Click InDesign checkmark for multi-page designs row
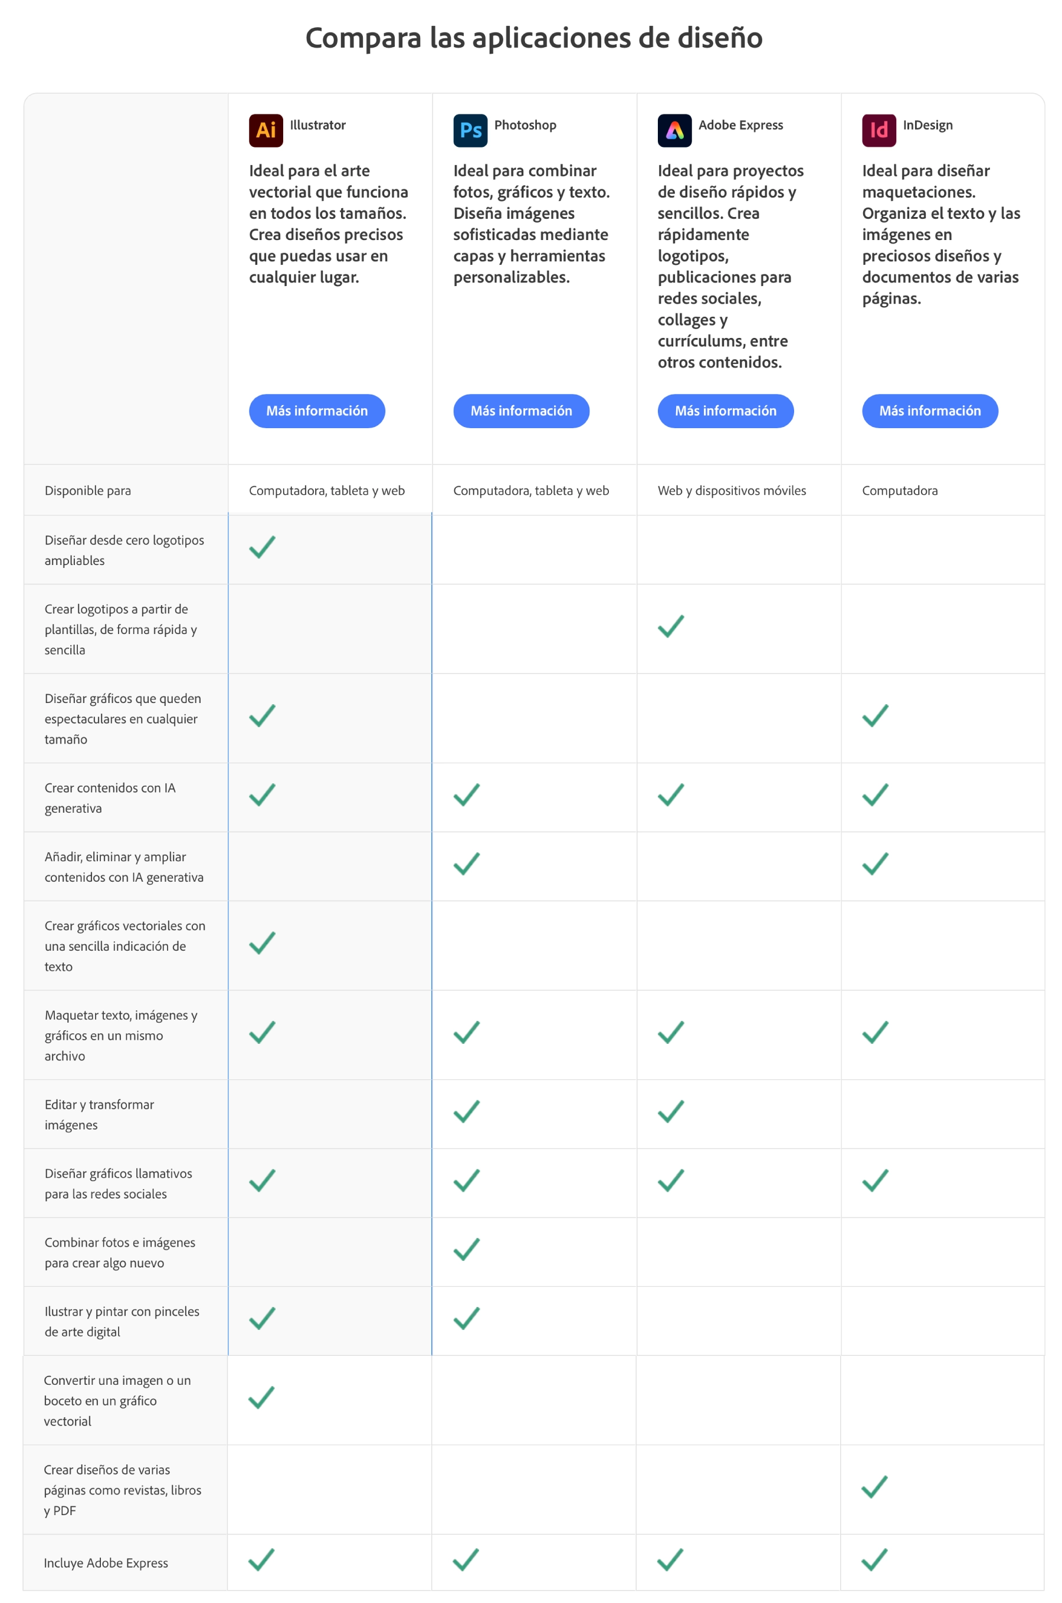1062x1603 pixels. point(874,1487)
